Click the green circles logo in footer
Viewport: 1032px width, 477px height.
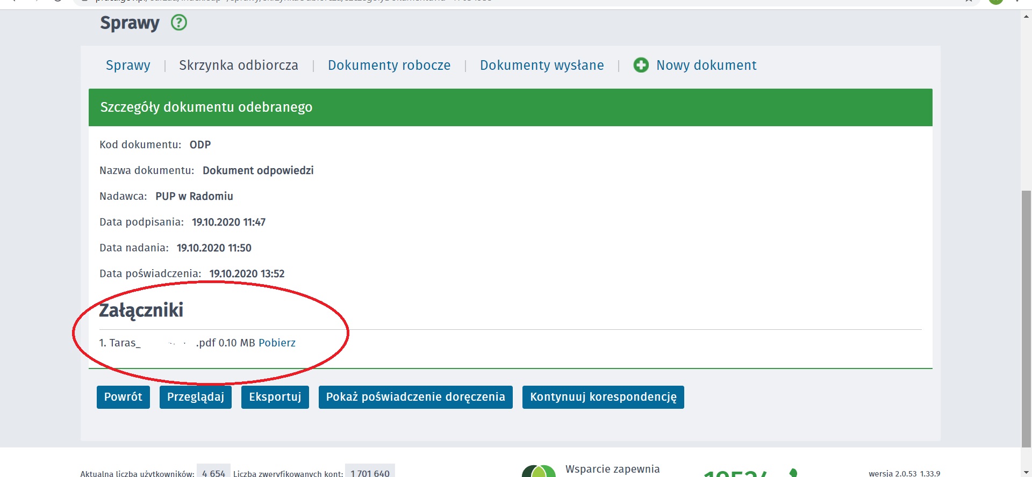[x=539, y=472]
